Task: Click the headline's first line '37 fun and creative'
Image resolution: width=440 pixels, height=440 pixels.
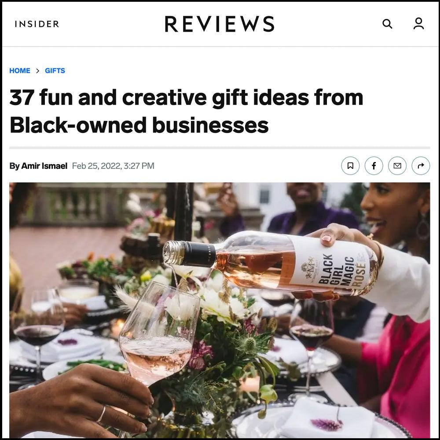Action: coord(109,97)
